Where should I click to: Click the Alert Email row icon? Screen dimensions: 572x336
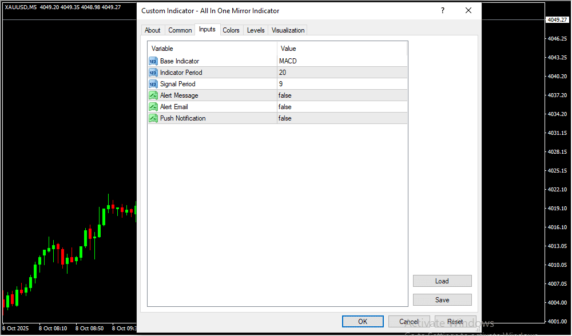point(153,107)
